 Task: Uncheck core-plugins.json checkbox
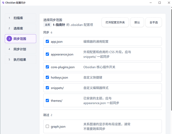point(47,67)
